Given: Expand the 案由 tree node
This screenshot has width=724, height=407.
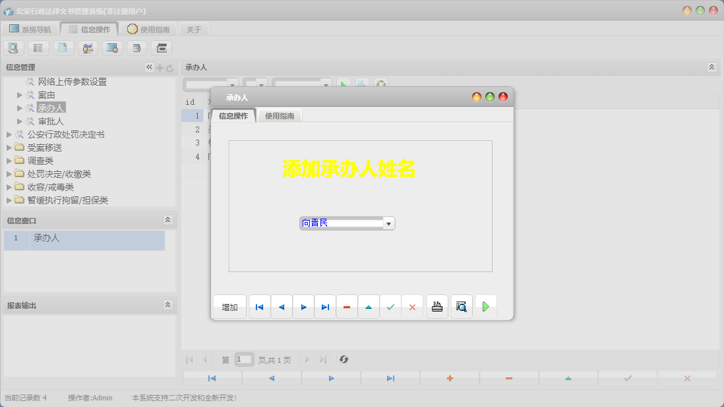Looking at the screenshot, I should click(20, 95).
